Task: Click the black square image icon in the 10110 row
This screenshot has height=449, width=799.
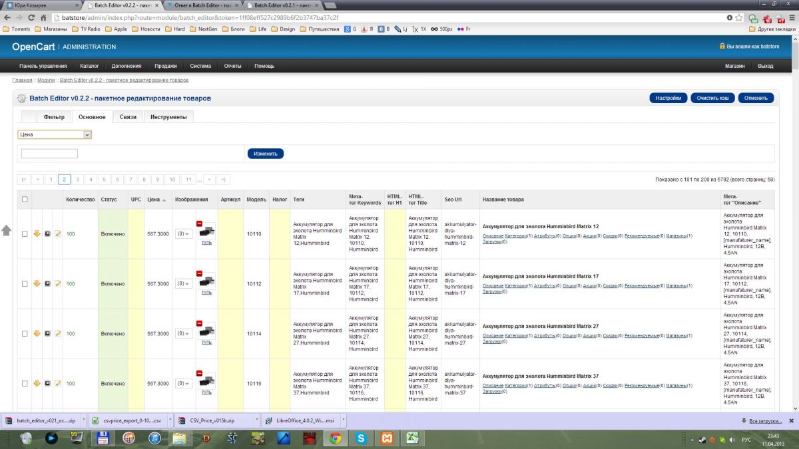Action: (x=47, y=234)
